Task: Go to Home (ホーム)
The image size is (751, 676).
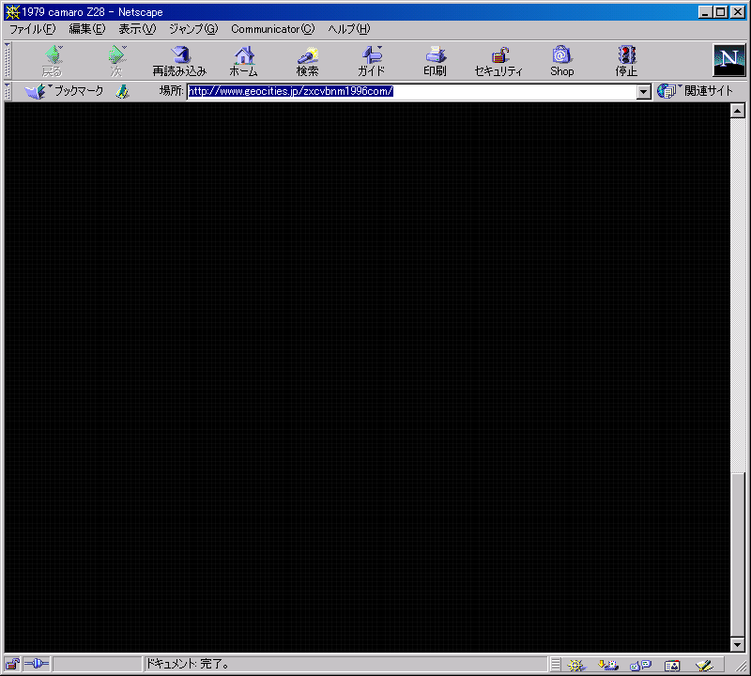Action: point(243,61)
